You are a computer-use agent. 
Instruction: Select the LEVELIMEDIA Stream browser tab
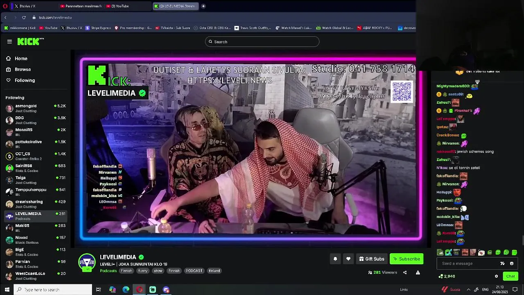[x=175, y=6]
